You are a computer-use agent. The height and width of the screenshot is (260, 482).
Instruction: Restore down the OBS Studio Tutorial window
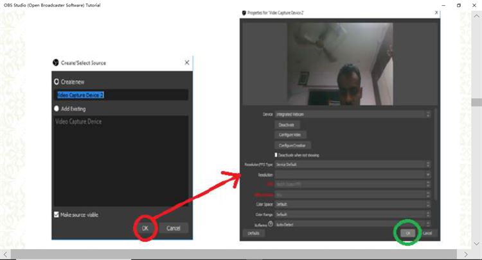[459, 5]
